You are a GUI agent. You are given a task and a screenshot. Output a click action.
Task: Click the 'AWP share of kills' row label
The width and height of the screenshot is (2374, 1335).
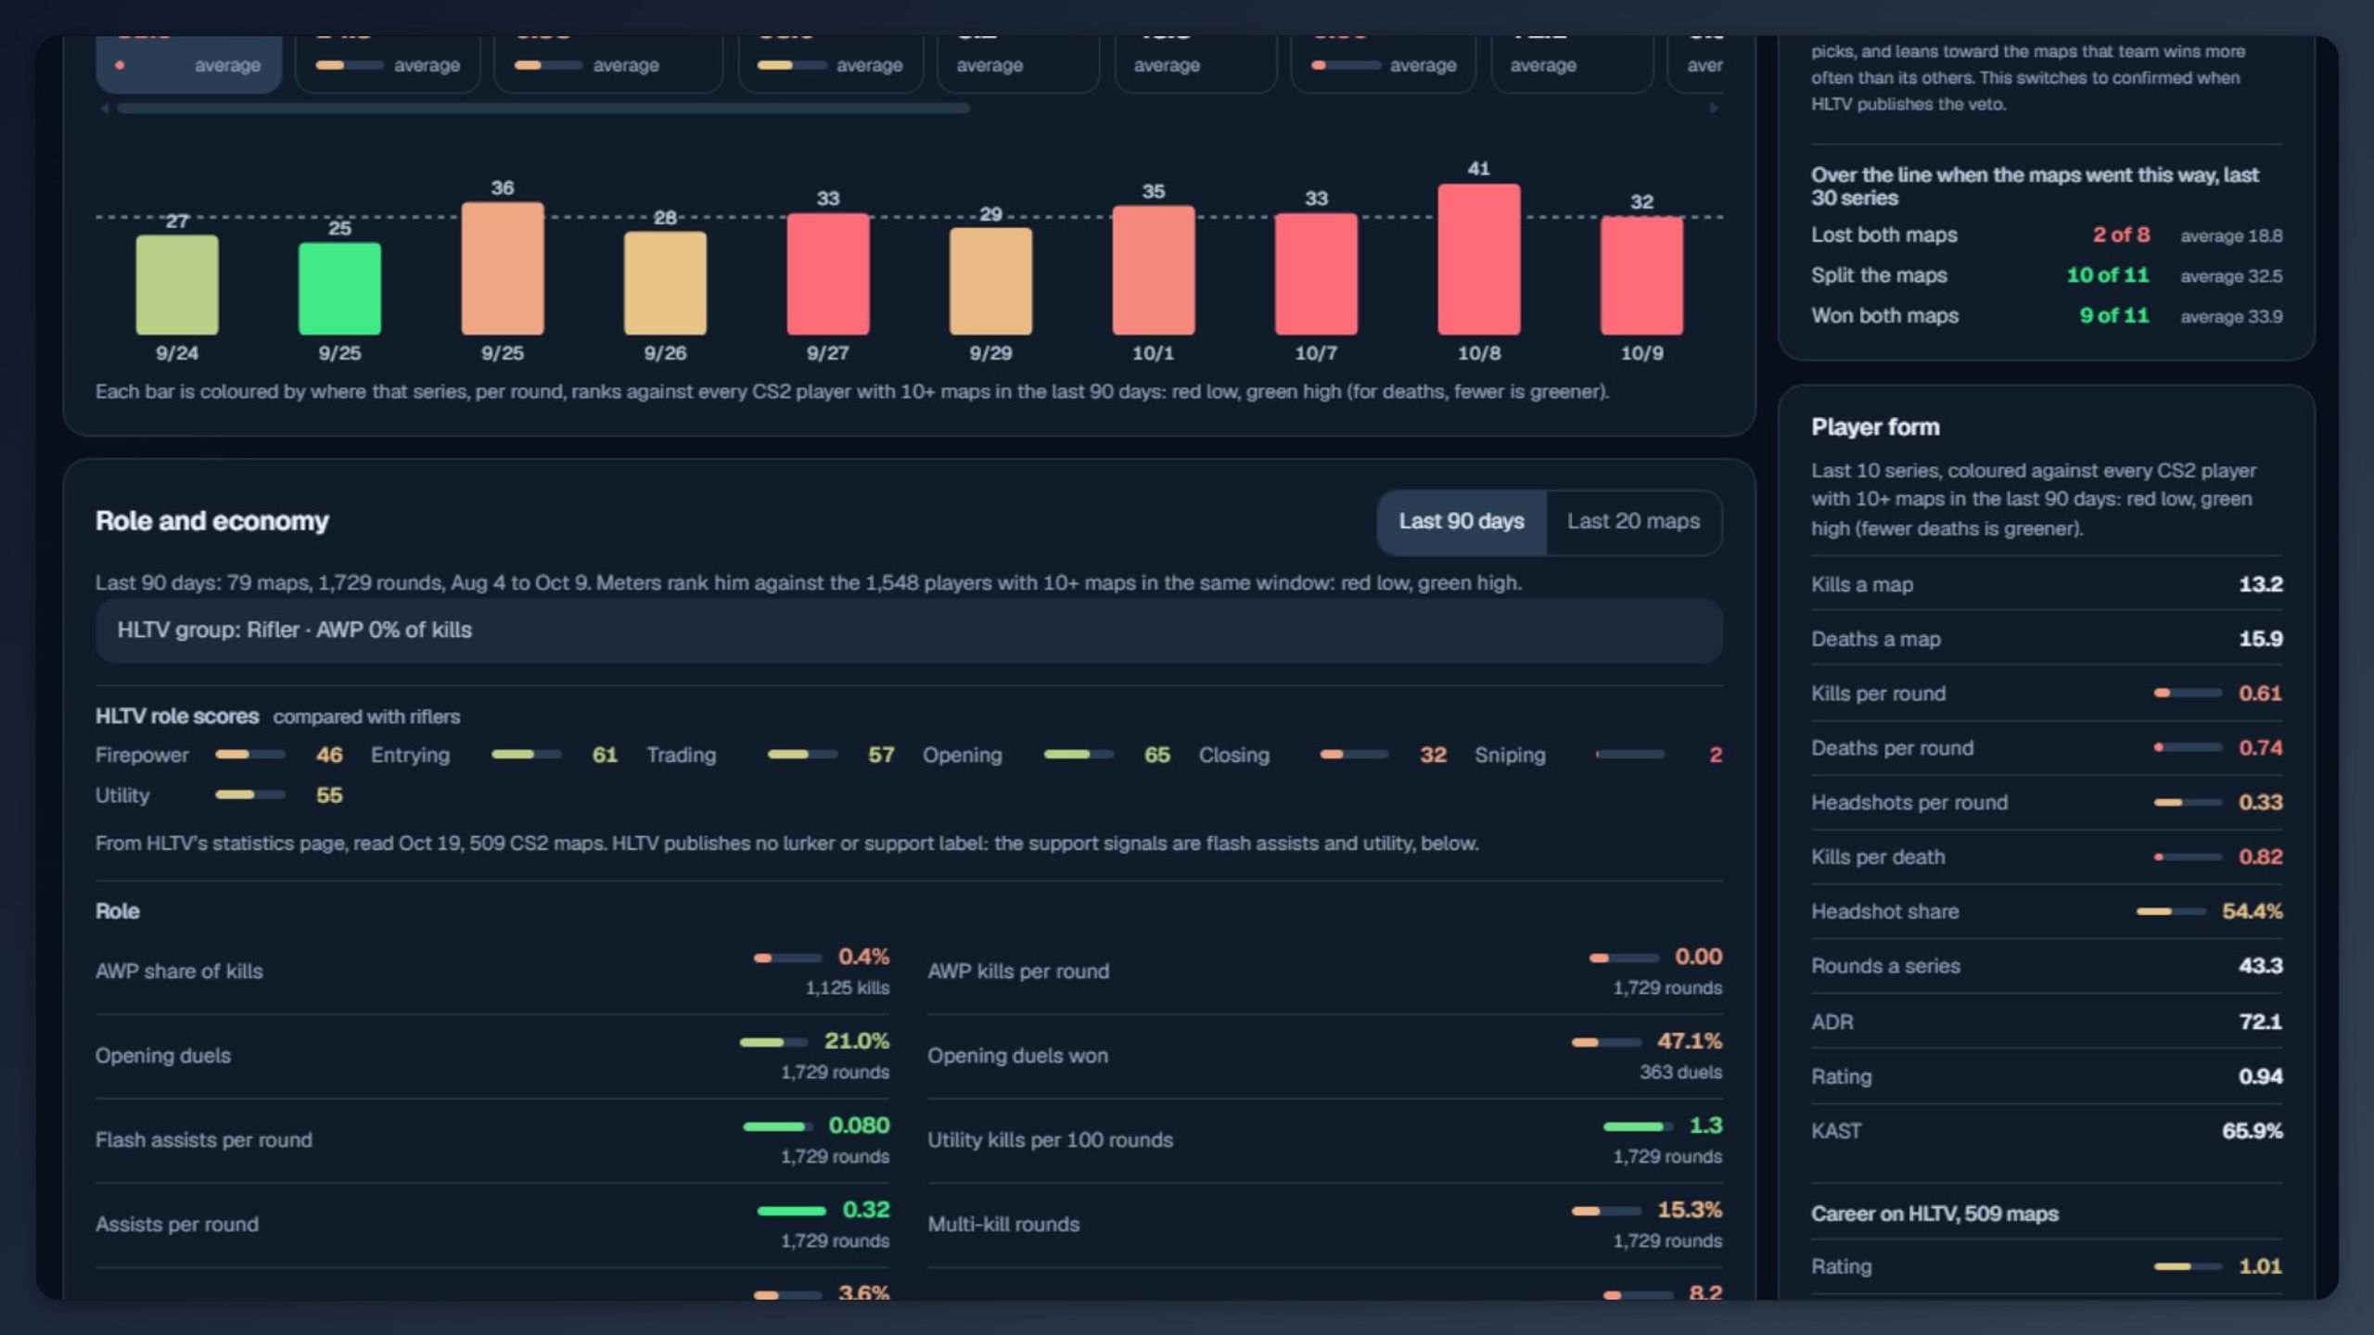click(179, 972)
